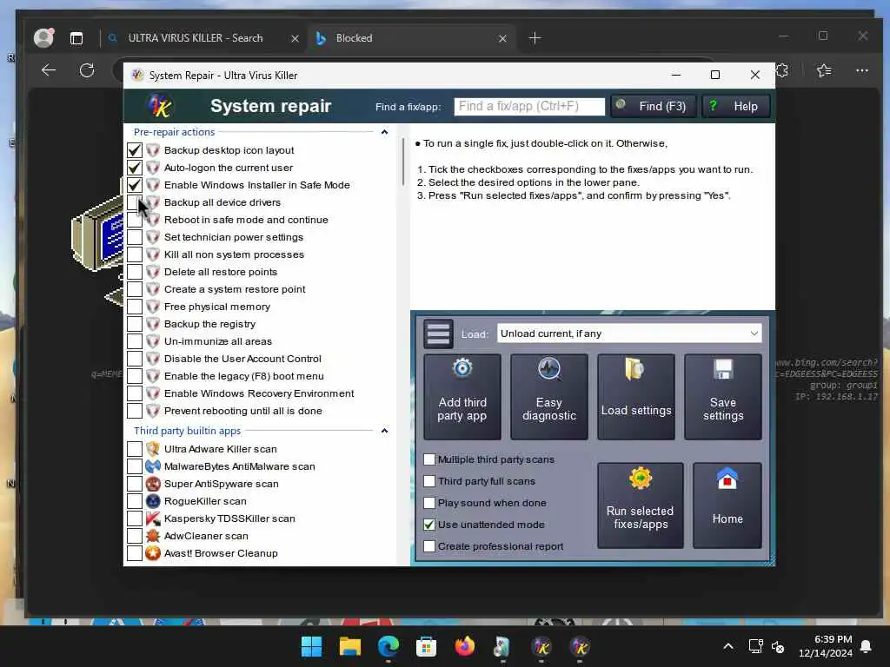Open the clock and date flyout

point(826,646)
